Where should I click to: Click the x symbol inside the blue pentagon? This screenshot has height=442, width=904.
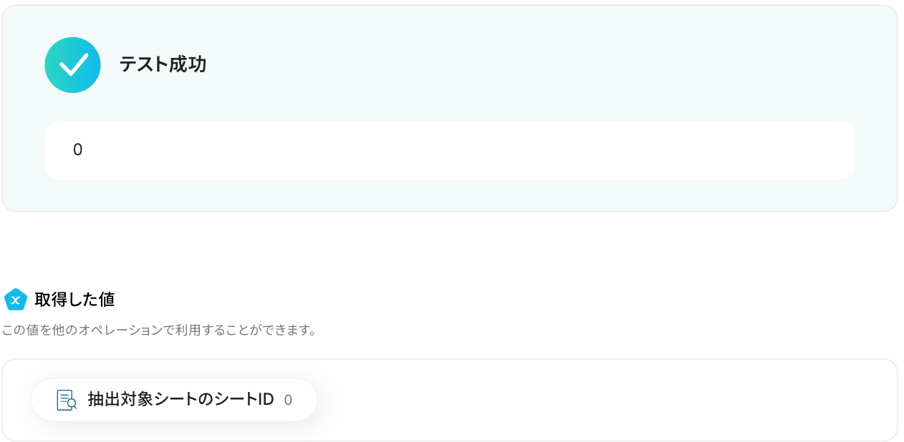point(16,300)
